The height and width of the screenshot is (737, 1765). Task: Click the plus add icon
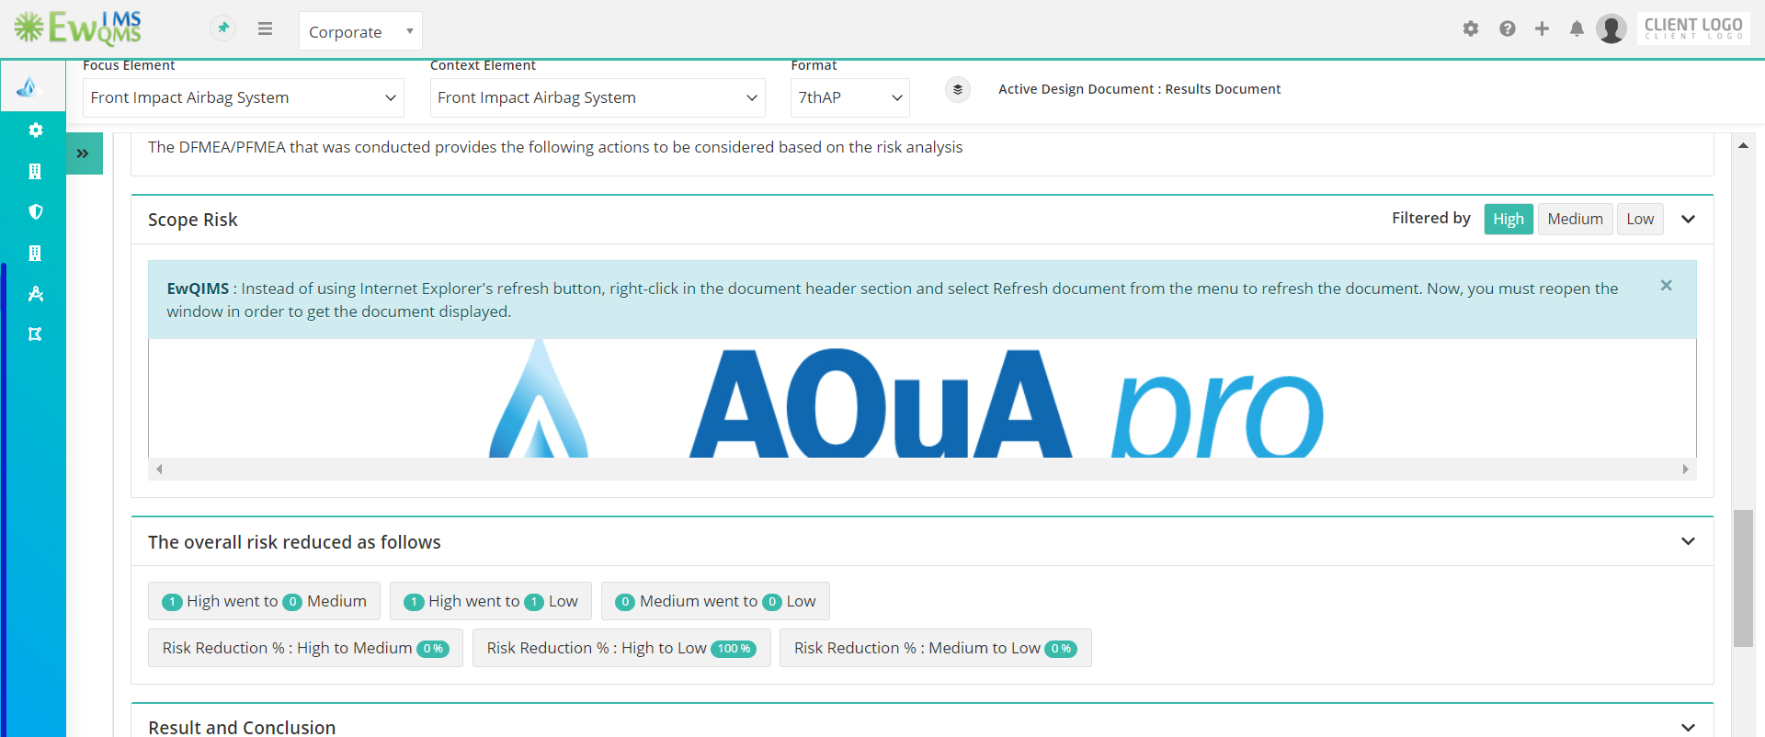coord(1542,28)
